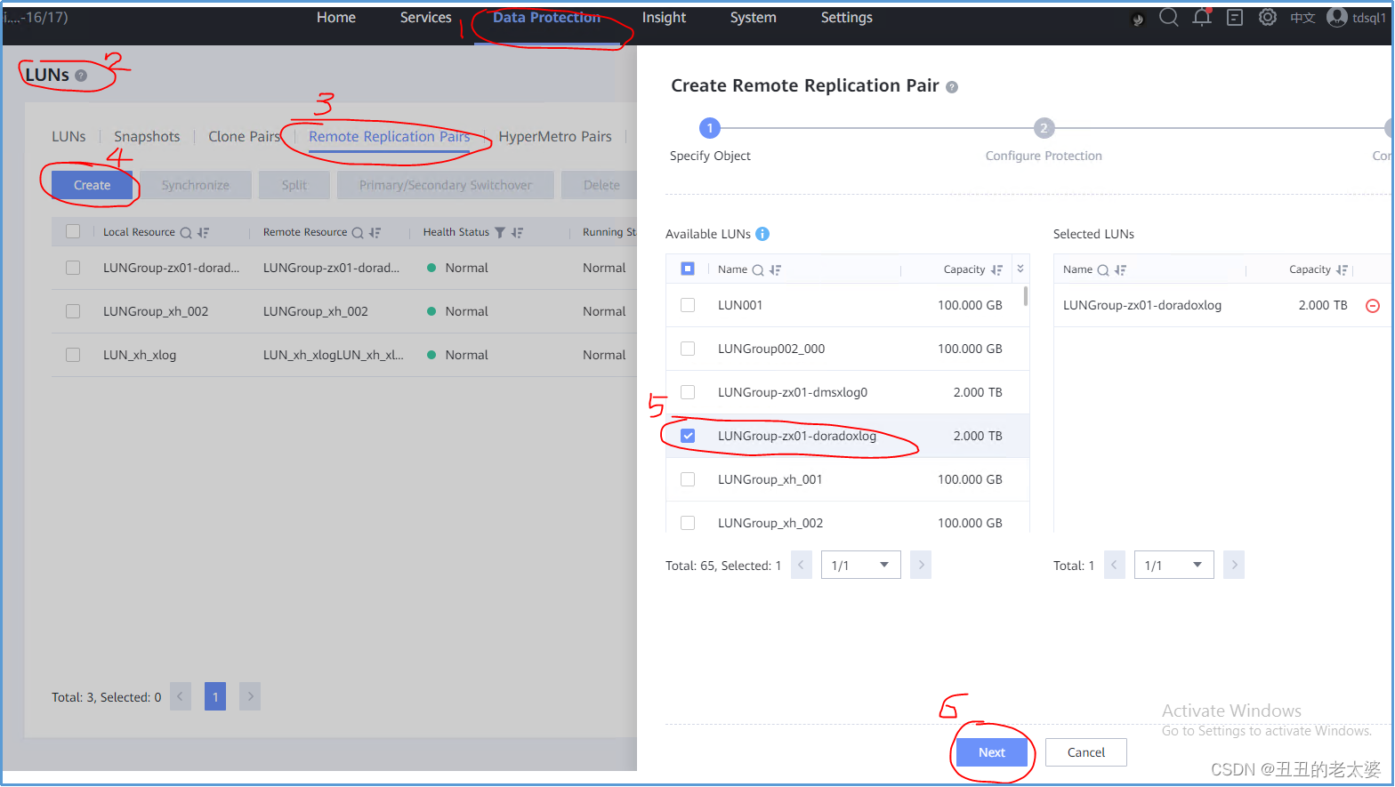Open help icon next to LUNs title

click(81, 76)
